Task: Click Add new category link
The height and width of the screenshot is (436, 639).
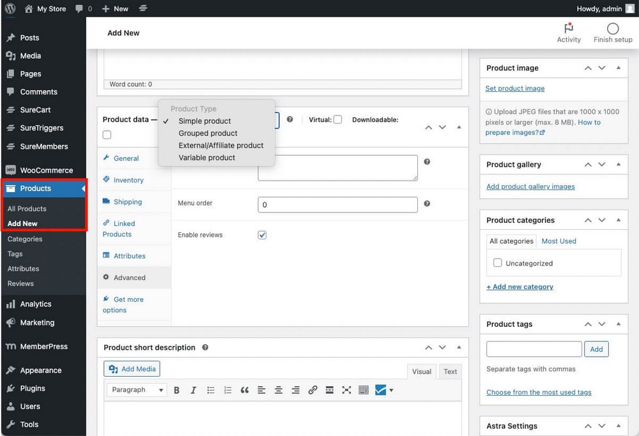Action: [520, 287]
